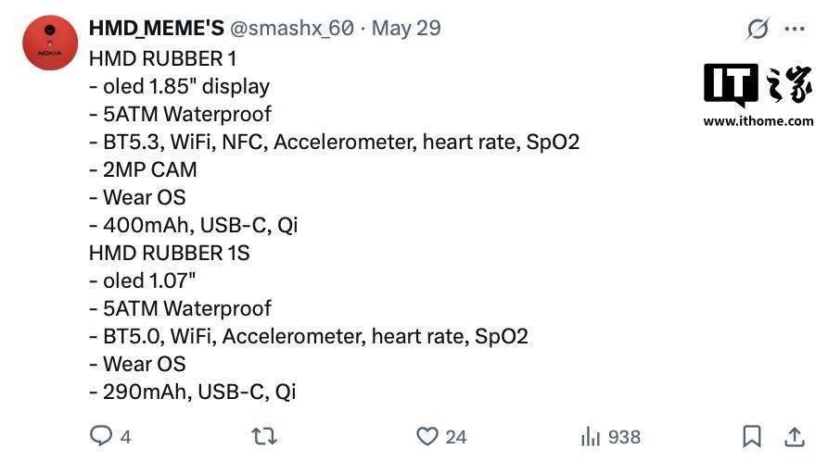Click the share upload-arrow icon

point(795,436)
